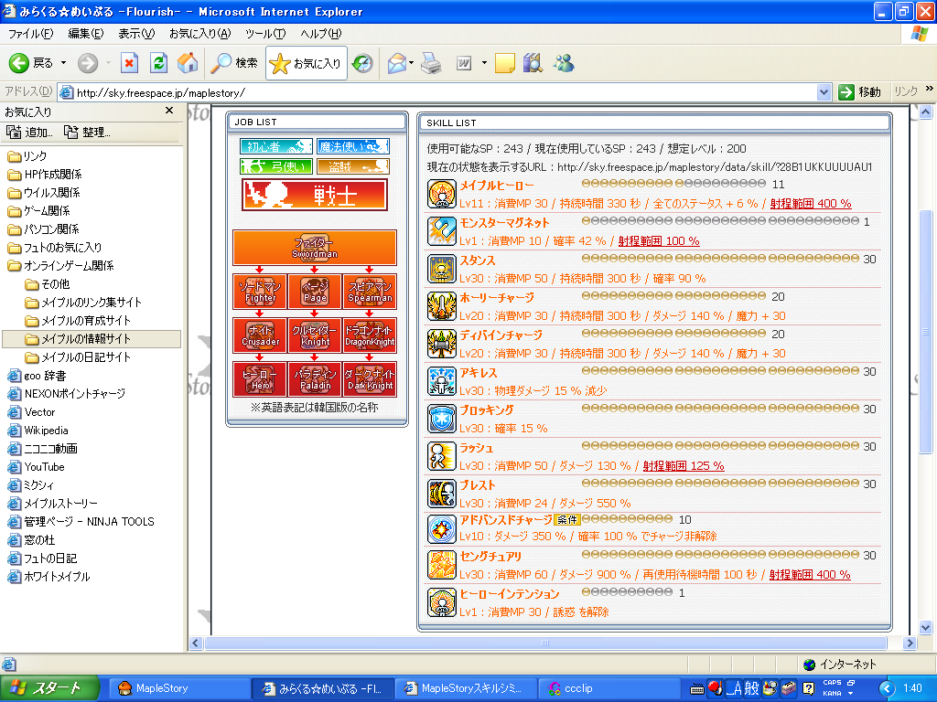
Task: Select the Hero job button
Action: coord(260,379)
